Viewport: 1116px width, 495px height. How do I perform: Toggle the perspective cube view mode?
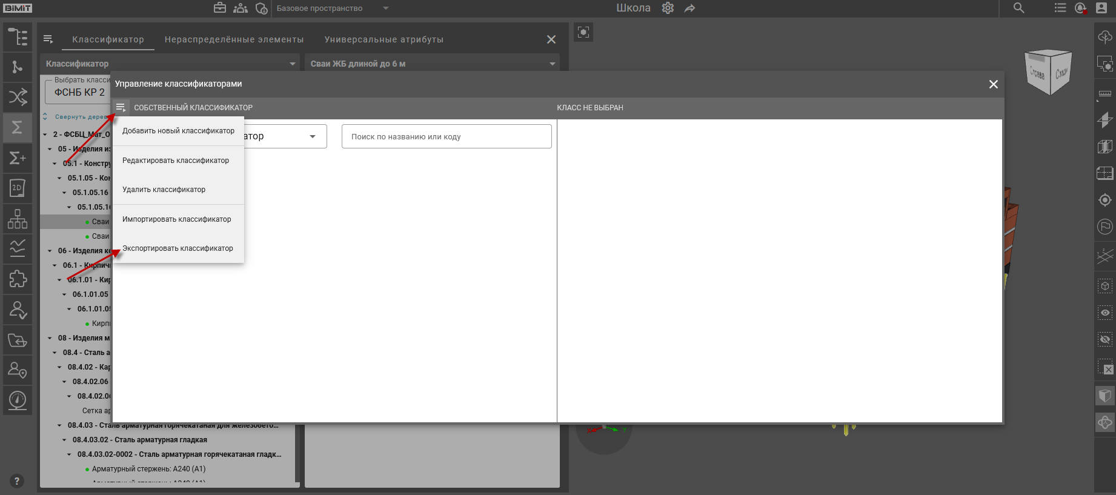[x=1104, y=396]
